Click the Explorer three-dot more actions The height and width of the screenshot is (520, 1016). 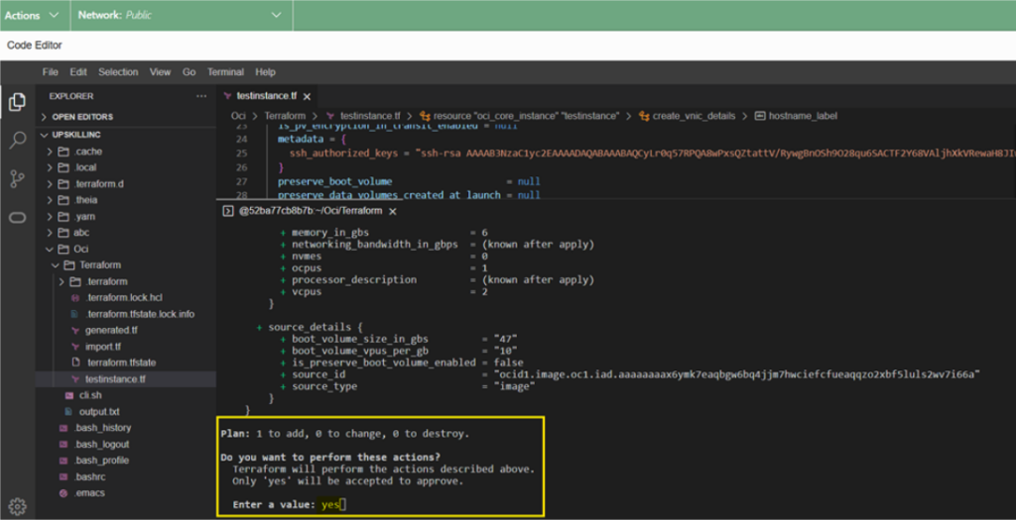point(201,96)
